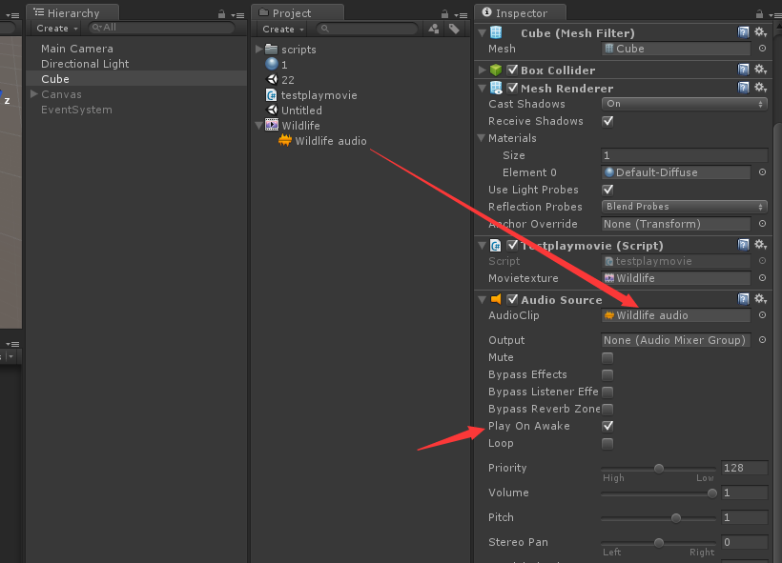The image size is (782, 563).
Task: Disable Play On Awake
Action: tap(607, 426)
